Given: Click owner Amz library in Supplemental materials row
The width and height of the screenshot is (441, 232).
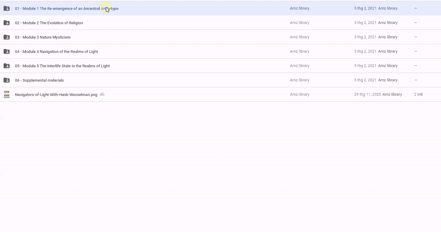Looking at the screenshot, I should coord(299,80).
